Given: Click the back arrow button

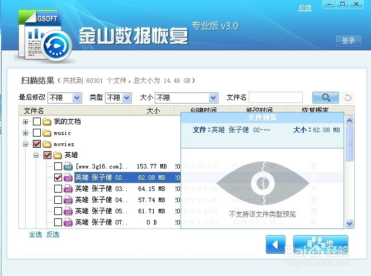Looking at the screenshot, I should 275,244.
